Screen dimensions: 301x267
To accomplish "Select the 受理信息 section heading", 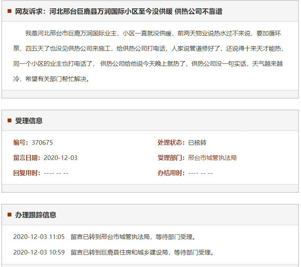I will (x=29, y=121).
